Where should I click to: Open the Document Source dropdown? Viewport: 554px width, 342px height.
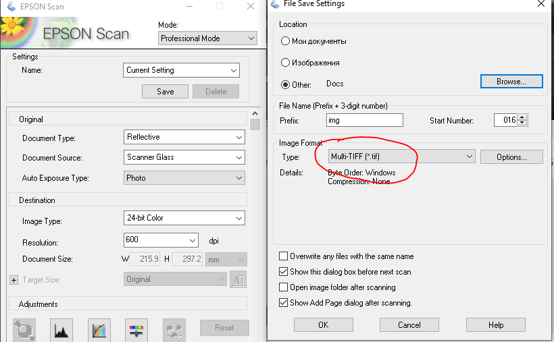coord(184,157)
